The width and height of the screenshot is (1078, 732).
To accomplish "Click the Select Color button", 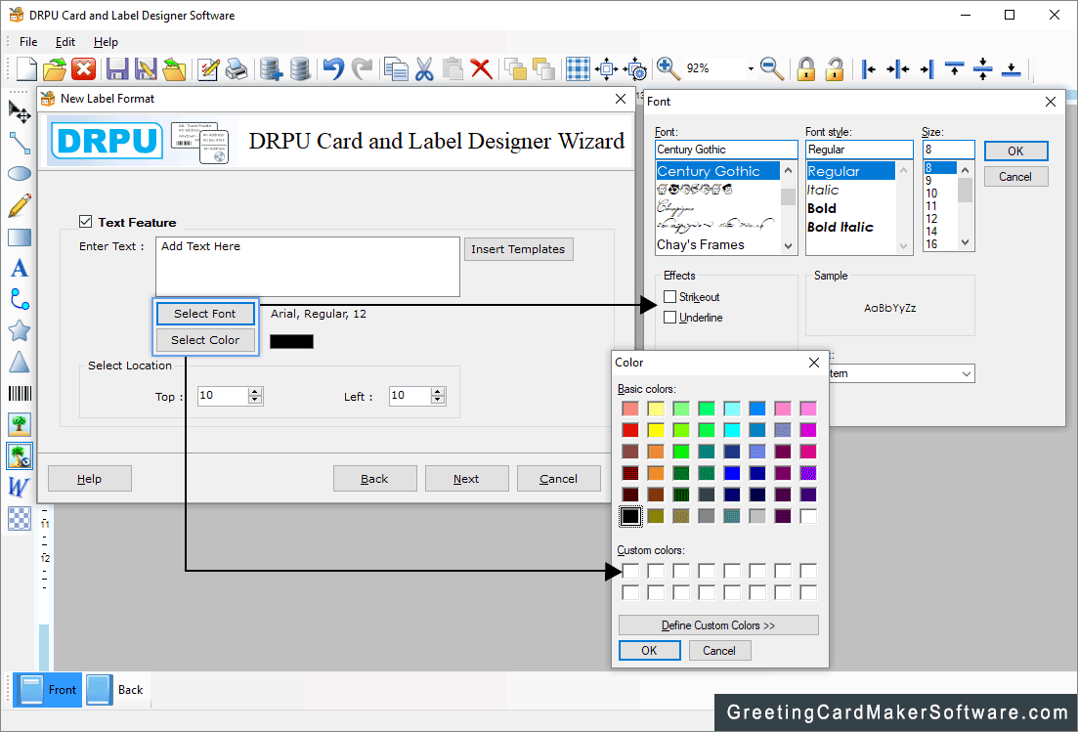I will pos(205,340).
